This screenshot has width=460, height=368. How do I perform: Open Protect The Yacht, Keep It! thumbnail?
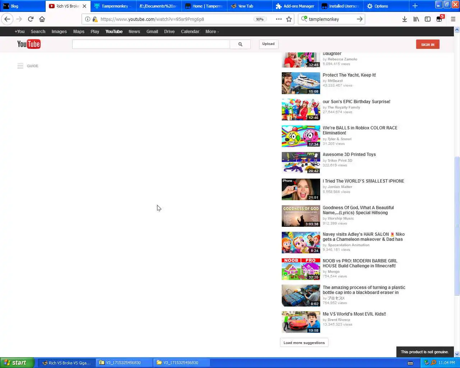301,83
